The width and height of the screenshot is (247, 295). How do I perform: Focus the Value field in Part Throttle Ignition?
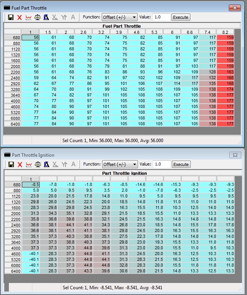(x=161, y=164)
